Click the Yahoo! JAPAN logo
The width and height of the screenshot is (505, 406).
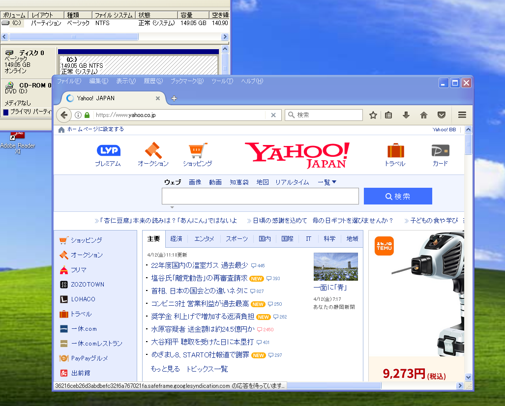(297, 155)
